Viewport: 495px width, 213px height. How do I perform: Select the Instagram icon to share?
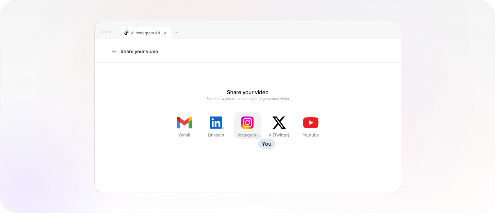tap(247, 123)
